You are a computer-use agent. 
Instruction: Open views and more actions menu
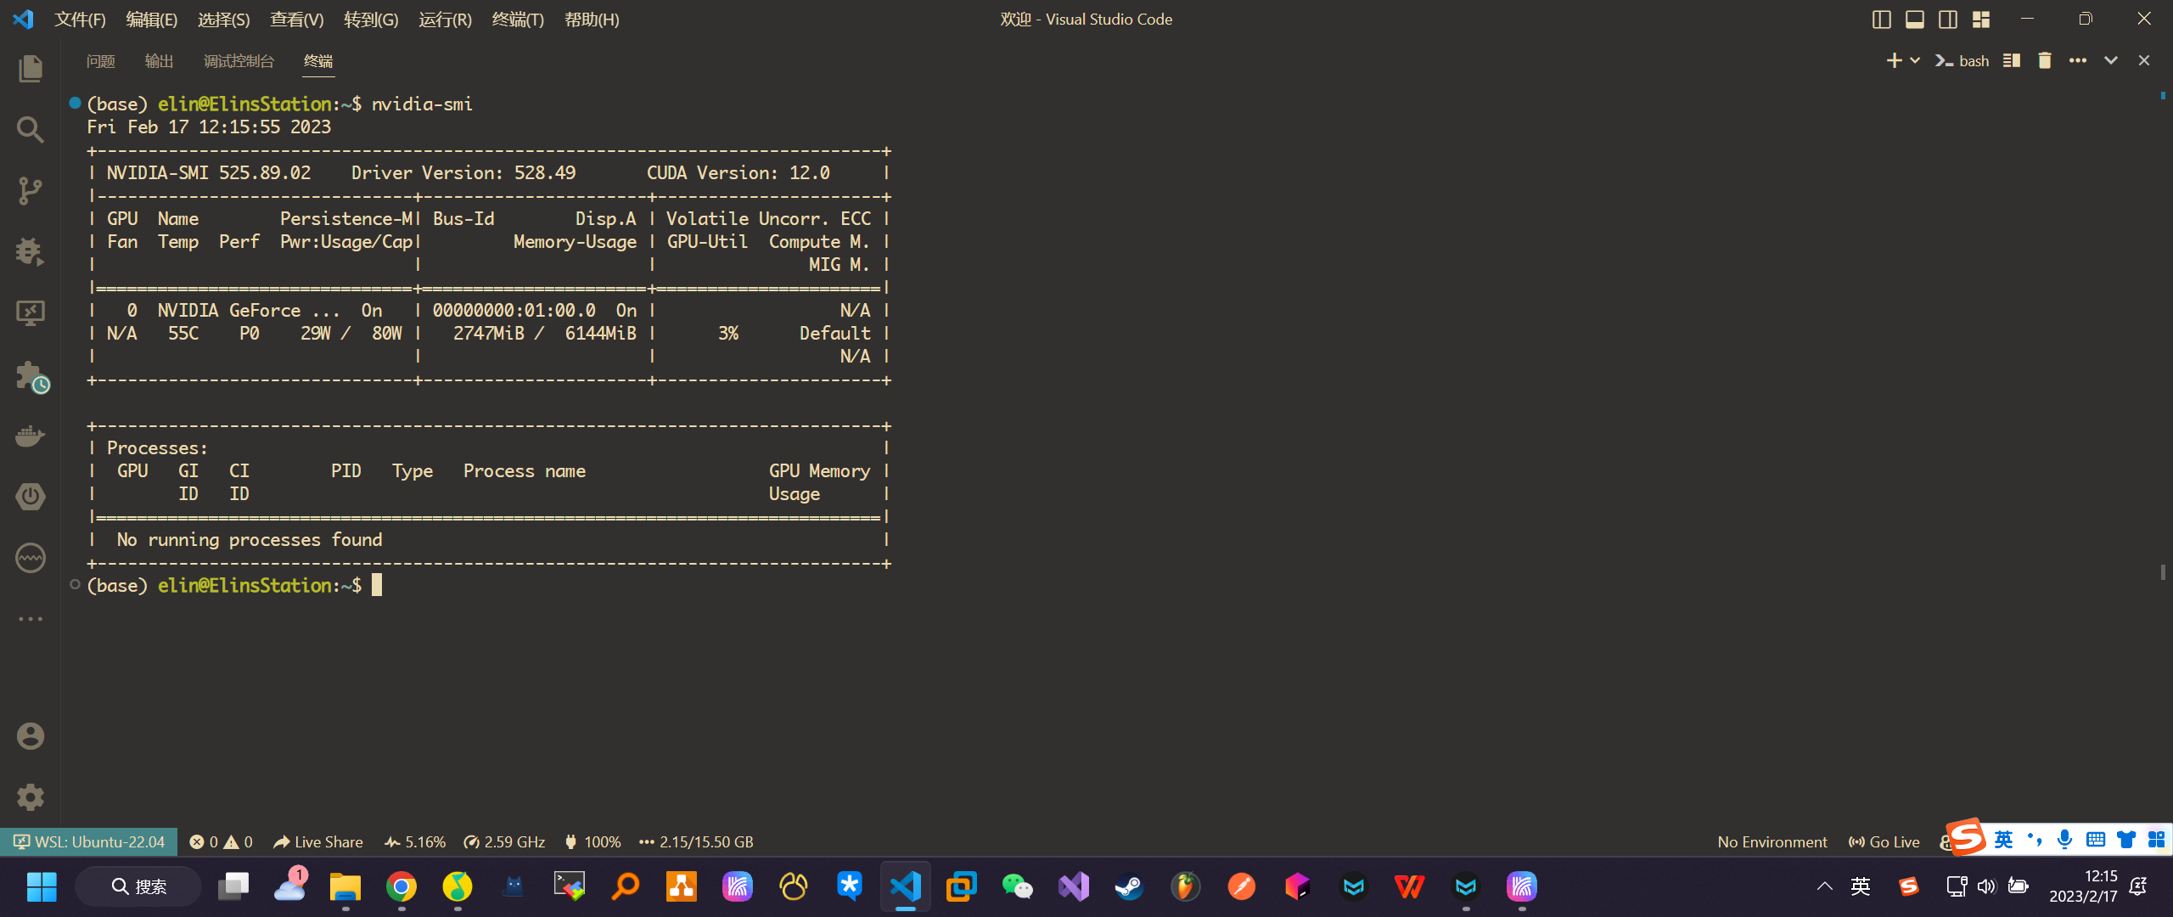point(2078,60)
